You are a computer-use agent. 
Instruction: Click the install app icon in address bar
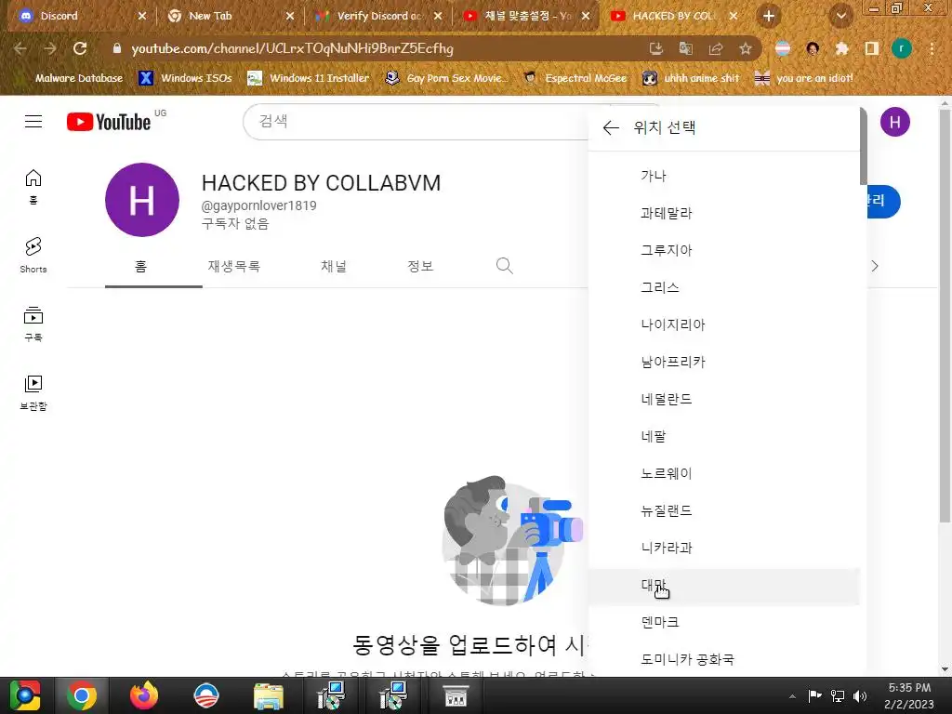point(656,48)
